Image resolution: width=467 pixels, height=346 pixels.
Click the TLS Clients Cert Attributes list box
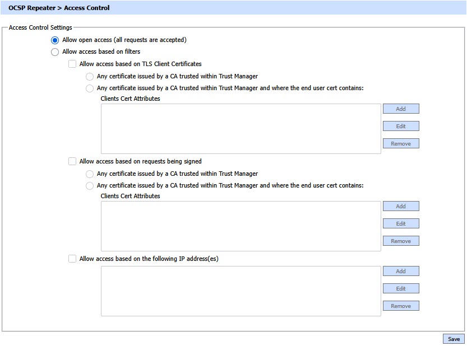click(x=241, y=129)
